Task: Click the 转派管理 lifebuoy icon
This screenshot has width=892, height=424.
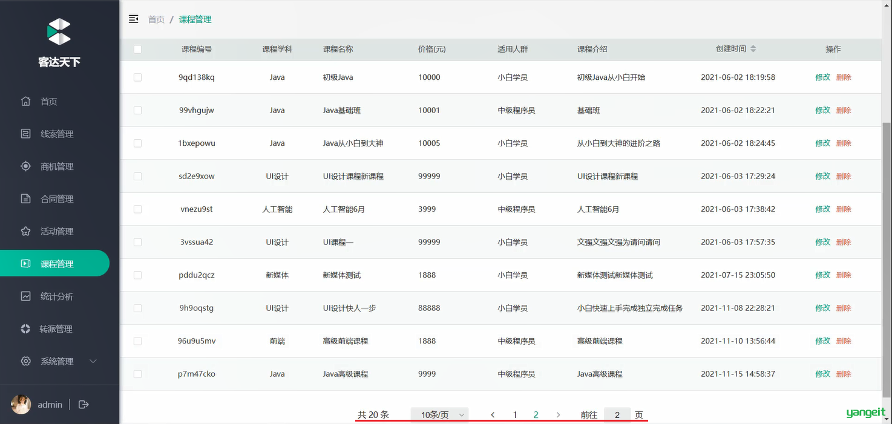Action: pyautogui.click(x=25, y=329)
